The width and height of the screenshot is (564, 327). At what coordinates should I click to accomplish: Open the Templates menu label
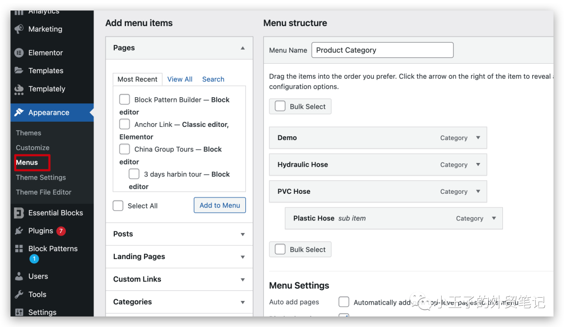coord(45,71)
